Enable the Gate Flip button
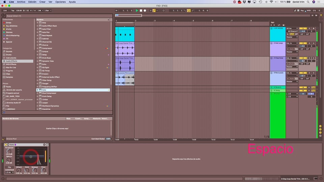 [9, 167]
